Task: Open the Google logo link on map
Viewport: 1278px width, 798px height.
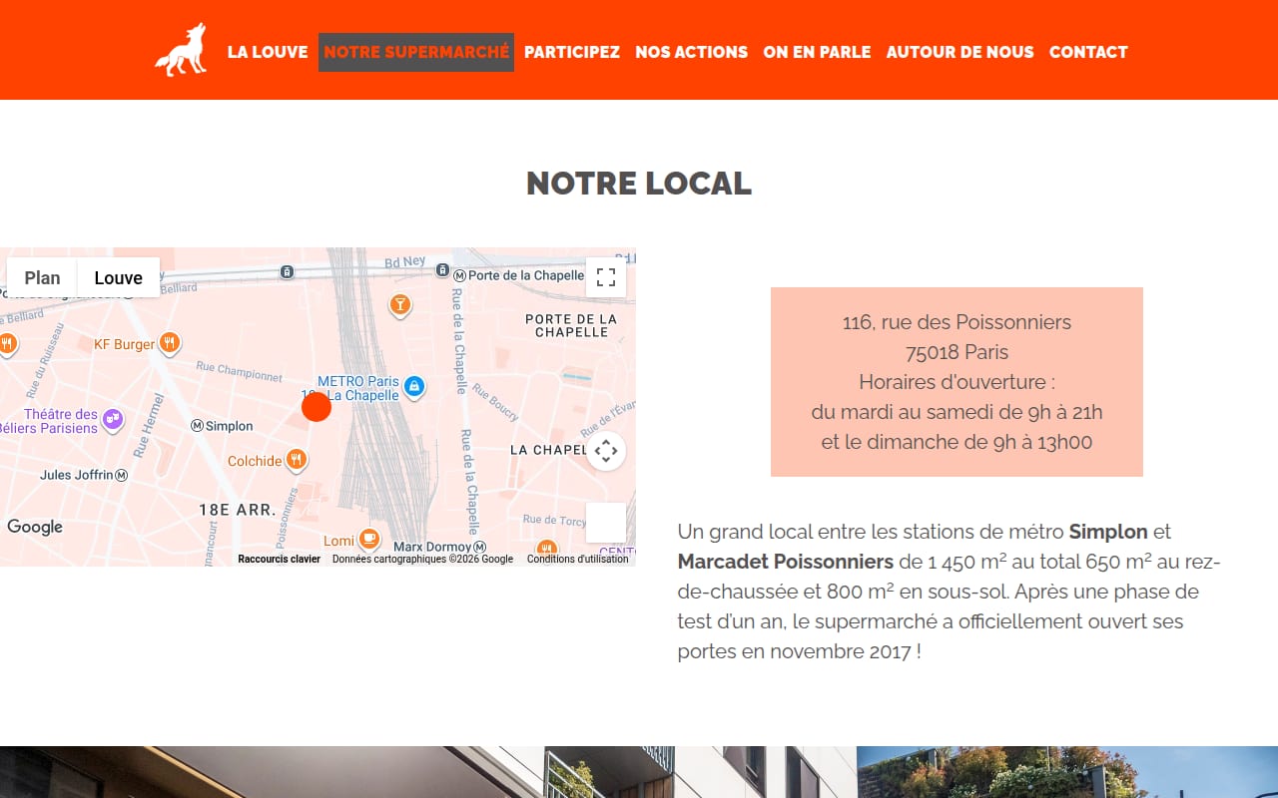Action: point(35,527)
